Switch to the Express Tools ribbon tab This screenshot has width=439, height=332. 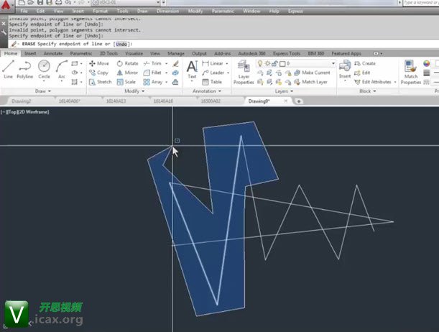[287, 53]
